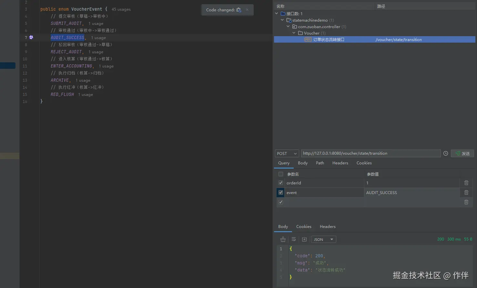477x288 pixels.
Task: Uncheck the event parameter checkbox
Action: (x=281, y=192)
